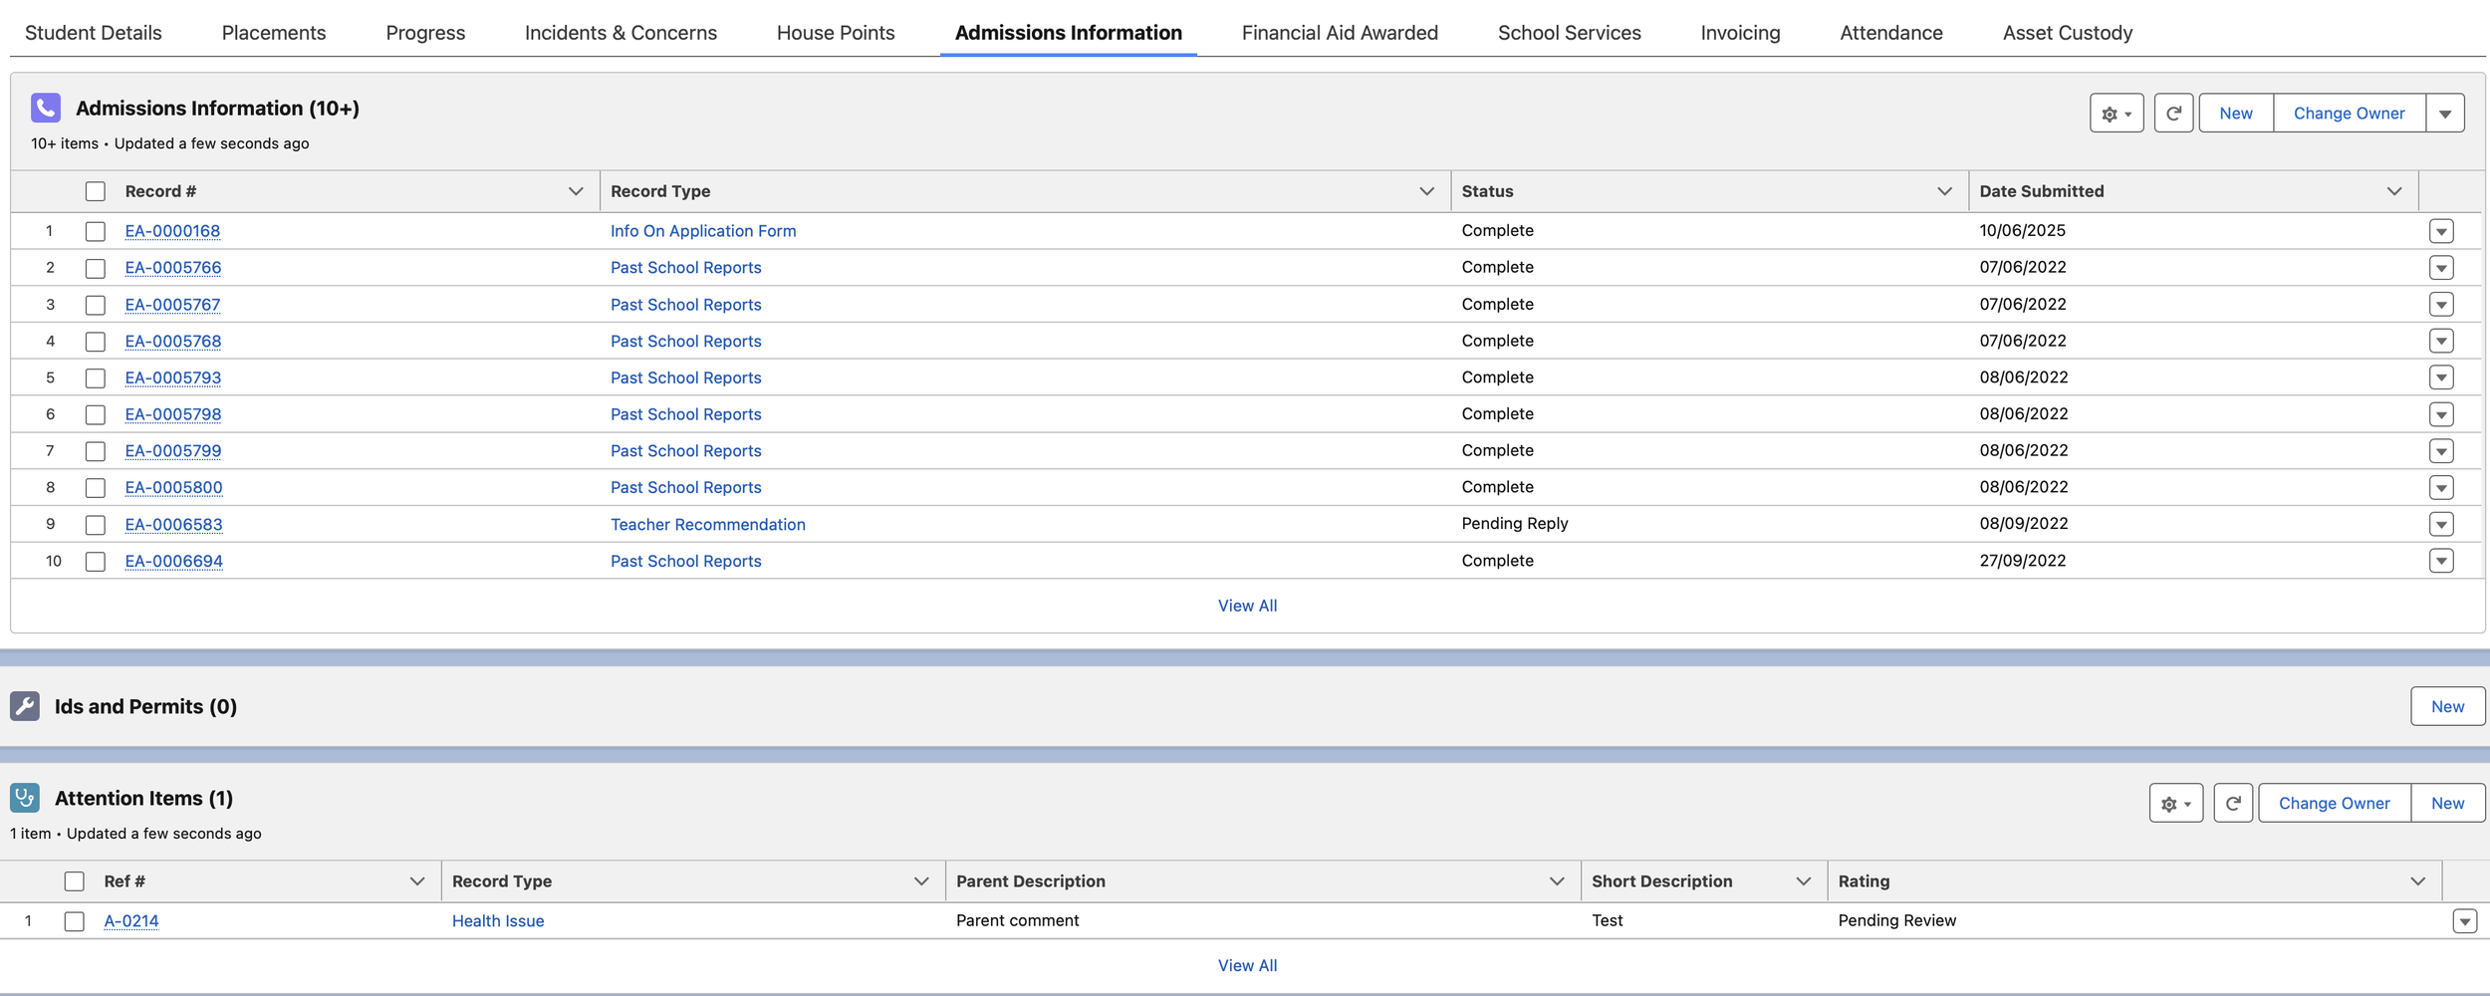Open Attention Items gear settings menu
Image resolution: width=2490 pixels, height=996 pixels.
(x=2176, y=804)
